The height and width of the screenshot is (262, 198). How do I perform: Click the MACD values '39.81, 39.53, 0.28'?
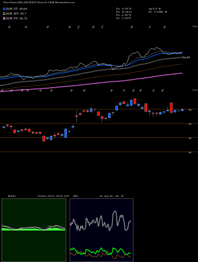click(x=59, y=196)
